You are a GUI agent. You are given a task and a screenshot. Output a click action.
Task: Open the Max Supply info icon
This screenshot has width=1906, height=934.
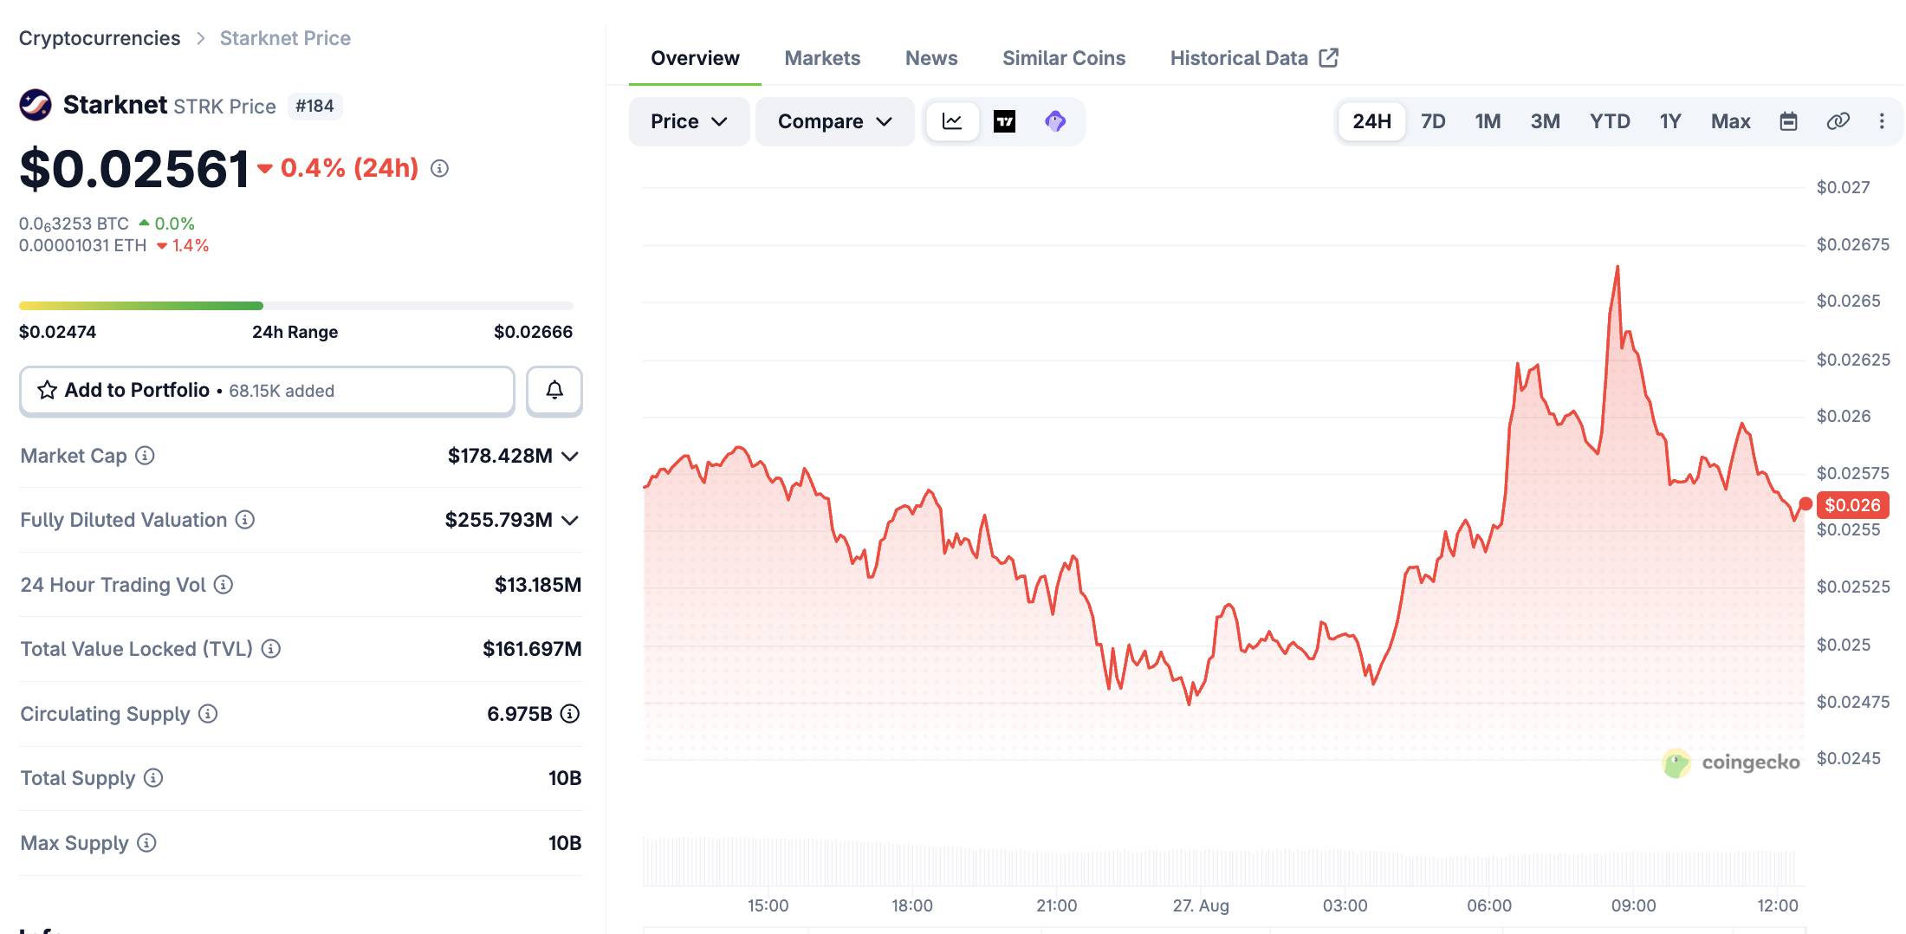point(147,843)
